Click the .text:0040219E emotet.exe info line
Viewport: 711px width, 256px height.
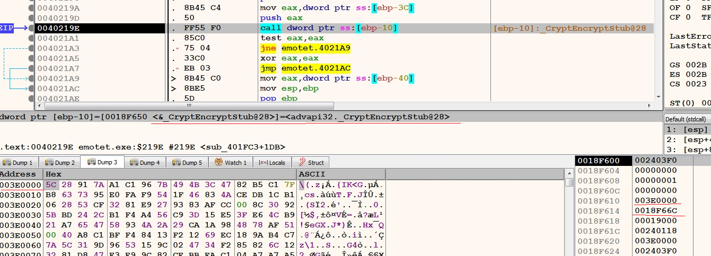coord(143,147)
